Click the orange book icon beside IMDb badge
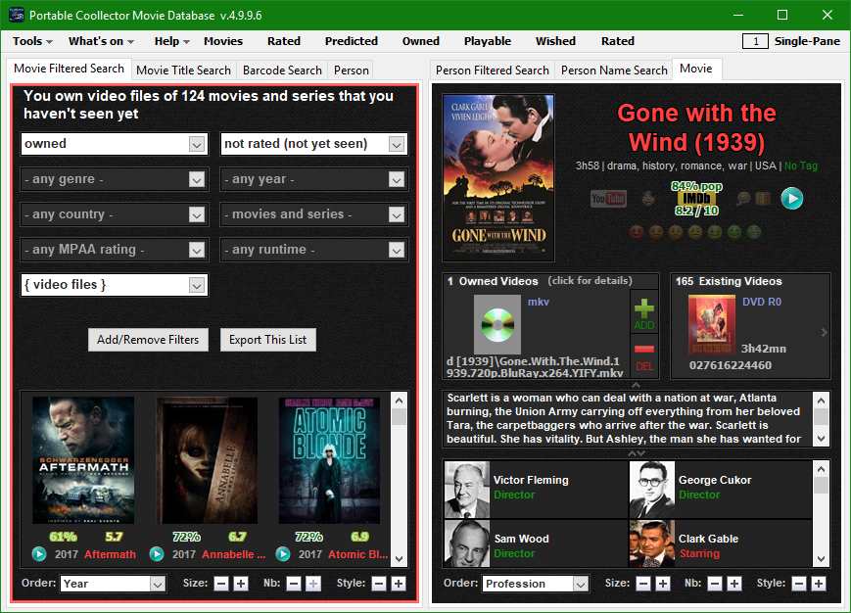 point(763,199)
